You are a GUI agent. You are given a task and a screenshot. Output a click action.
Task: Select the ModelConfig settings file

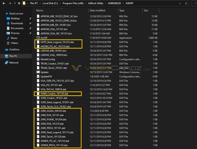pyautogui.click(x=48, y=59)
